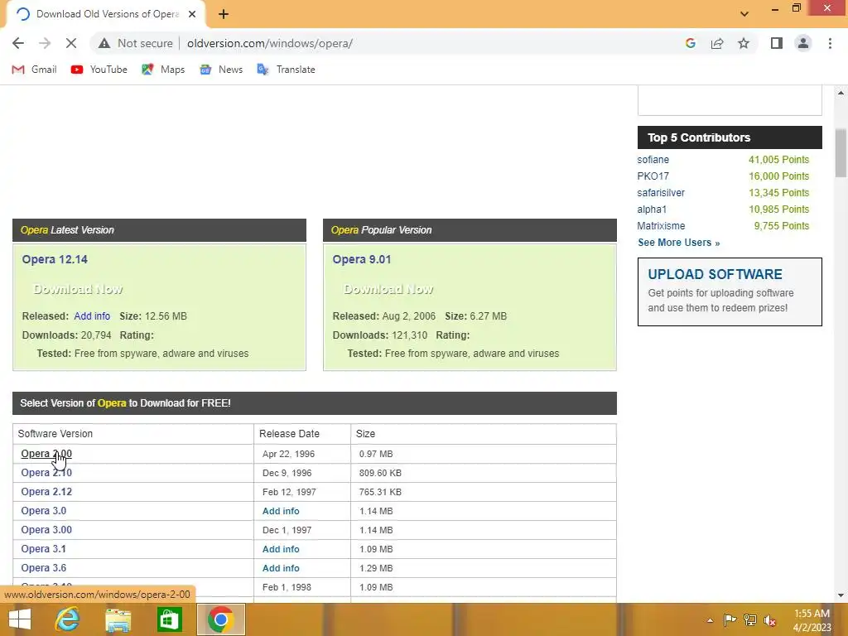Image resolution: width=848 pixels, height=636 pixels.
Task: Click Download Now for Opera 9.01
Action: (x=388, y=289)
